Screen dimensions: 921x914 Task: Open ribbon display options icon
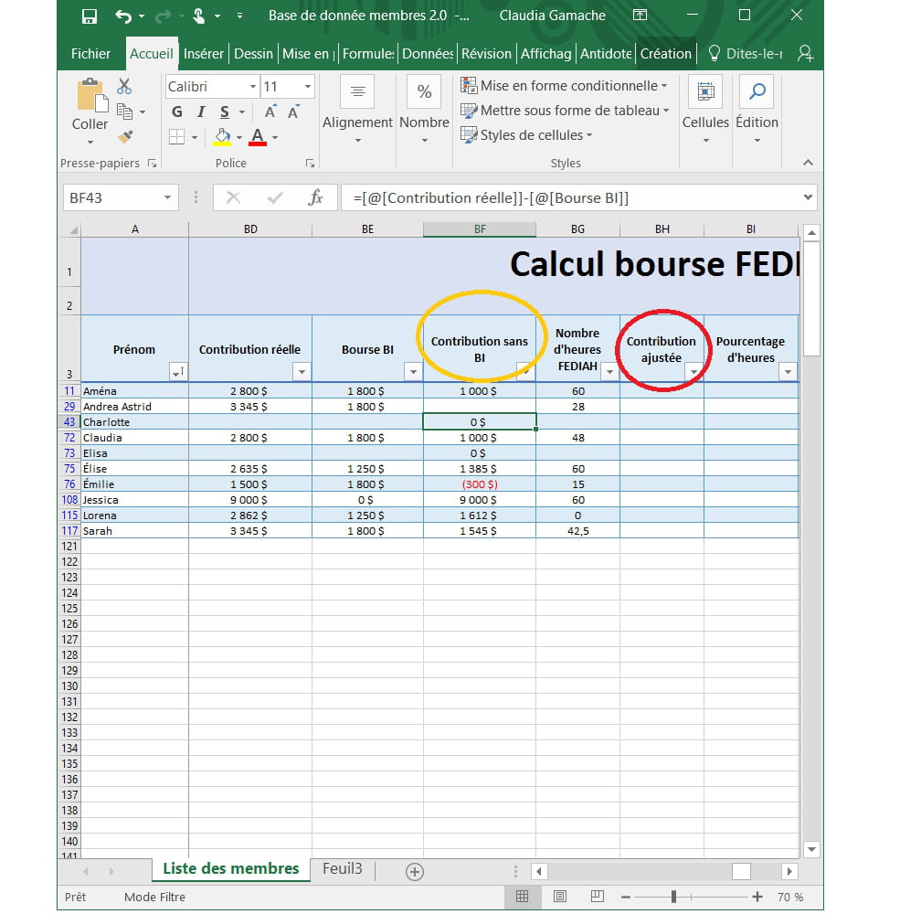point(640,16)
